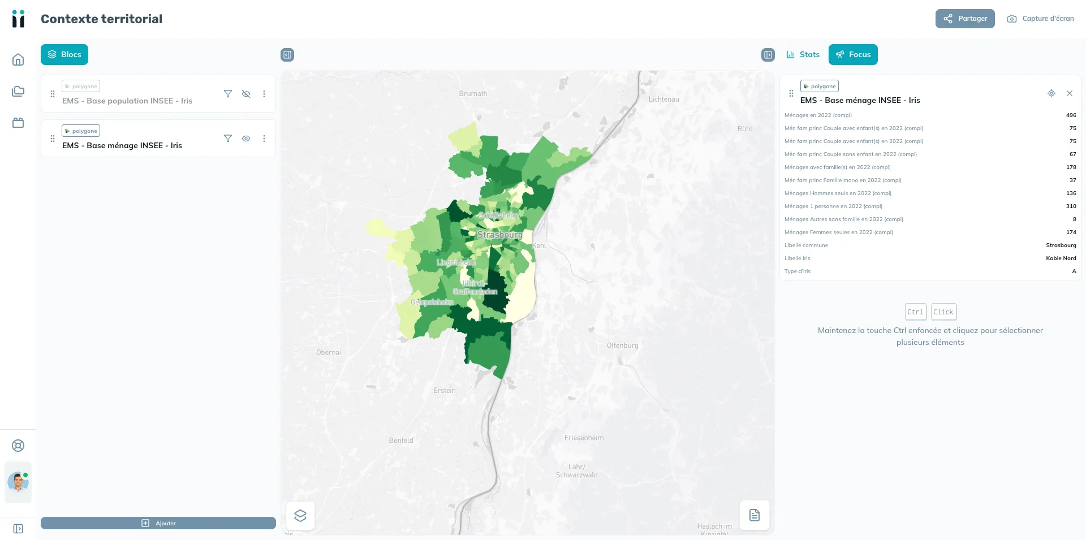Open the user profile avatar
Viewport: 1086px width, 540px height.
click(x=18, y=482)
